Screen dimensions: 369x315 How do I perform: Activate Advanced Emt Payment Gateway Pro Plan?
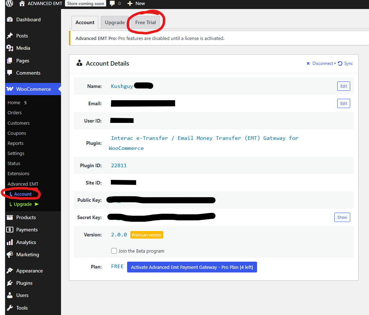tap(192, 267)
